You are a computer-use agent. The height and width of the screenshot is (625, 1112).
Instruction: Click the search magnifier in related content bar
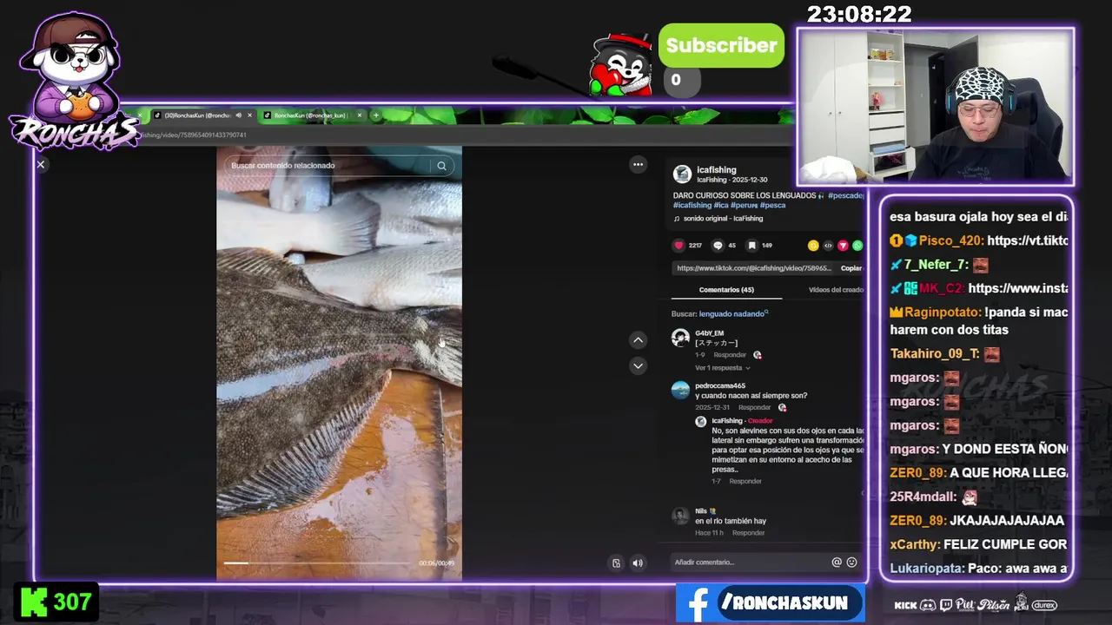[441, 166]
